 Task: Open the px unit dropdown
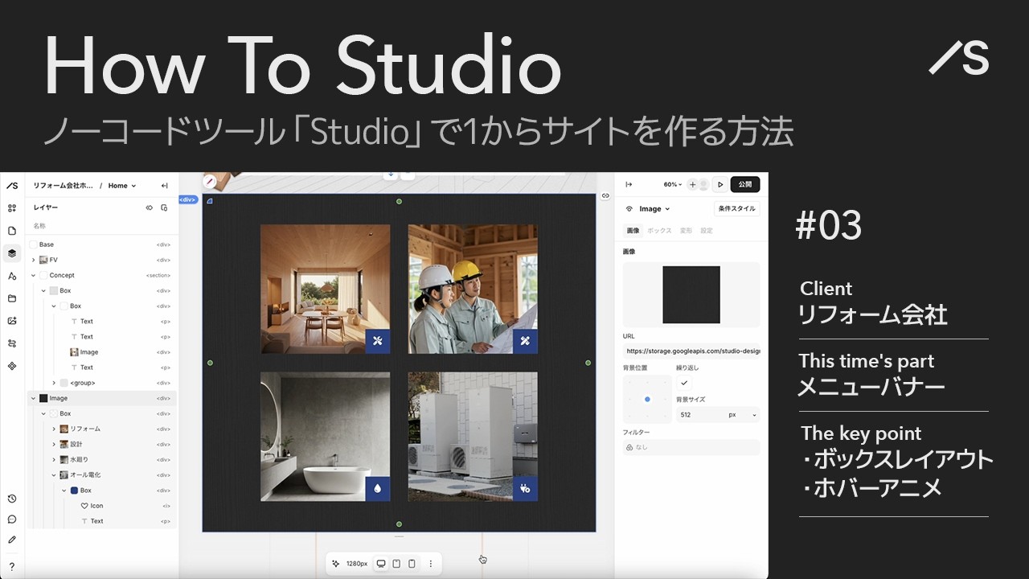click(743, 415)
